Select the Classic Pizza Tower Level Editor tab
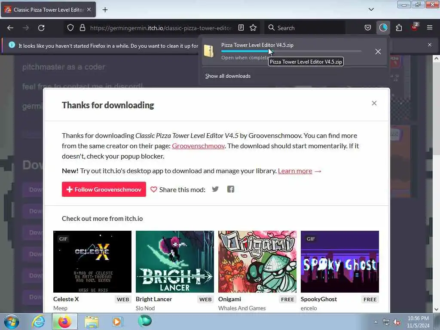This screenshot has height=330, width=440. pos(48,10)
